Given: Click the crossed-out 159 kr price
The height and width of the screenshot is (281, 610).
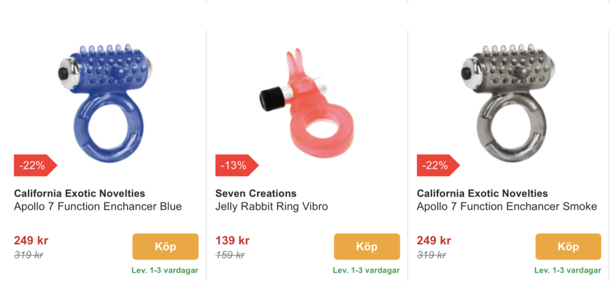Looking at the screenshot, I should (x=230, y=255).
